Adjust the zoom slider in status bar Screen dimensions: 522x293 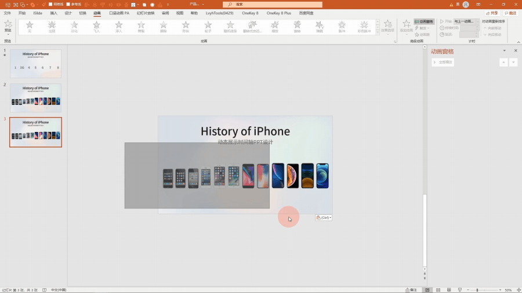477,290
